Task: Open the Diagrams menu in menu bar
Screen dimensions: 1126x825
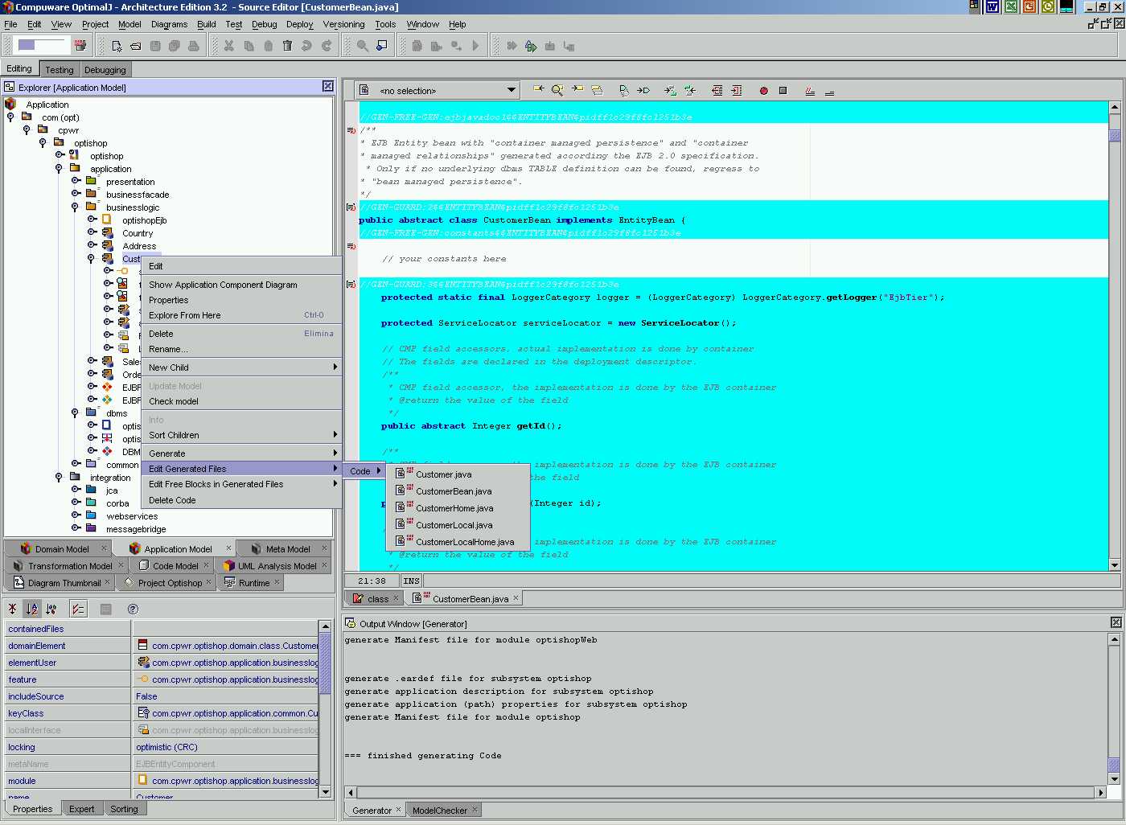Action: 169,24
